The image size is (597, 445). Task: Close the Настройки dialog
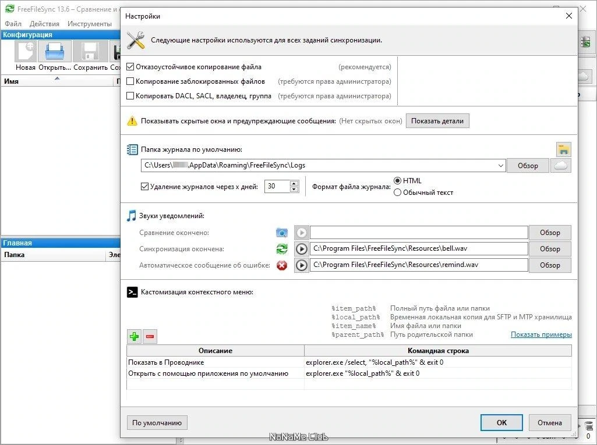(569, 16)
